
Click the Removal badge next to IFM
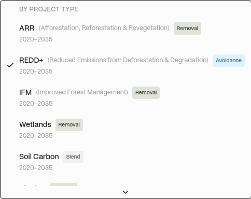click(146, 93)
